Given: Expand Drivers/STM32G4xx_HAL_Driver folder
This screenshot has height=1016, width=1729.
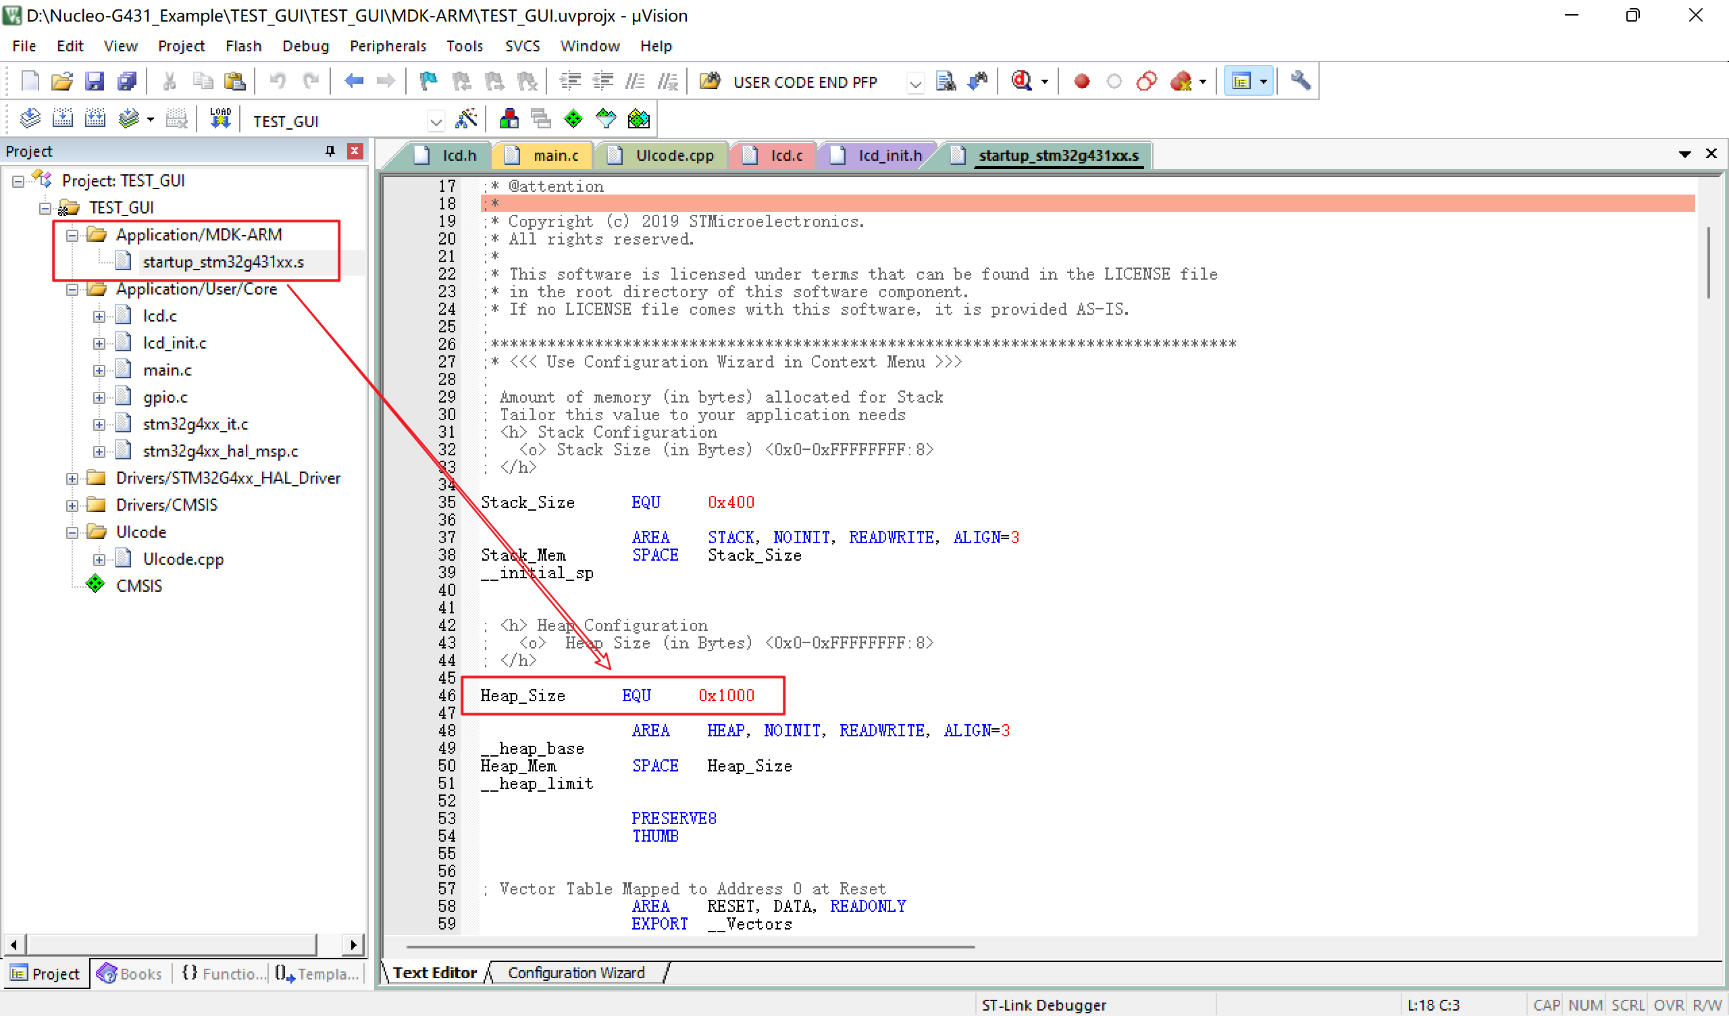Looking at the screenshot, I should click(72, 478).
